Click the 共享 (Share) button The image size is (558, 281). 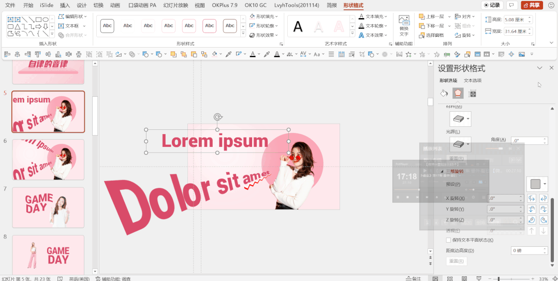(x=532, y=5)
